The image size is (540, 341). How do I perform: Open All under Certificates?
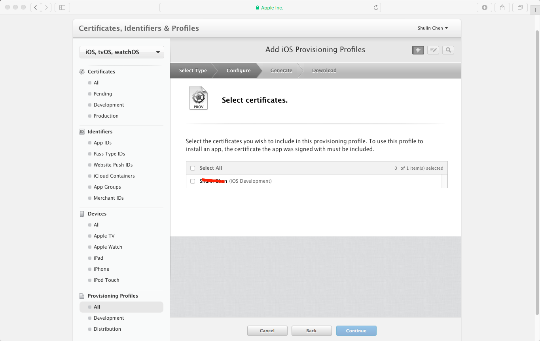[97, 83]
